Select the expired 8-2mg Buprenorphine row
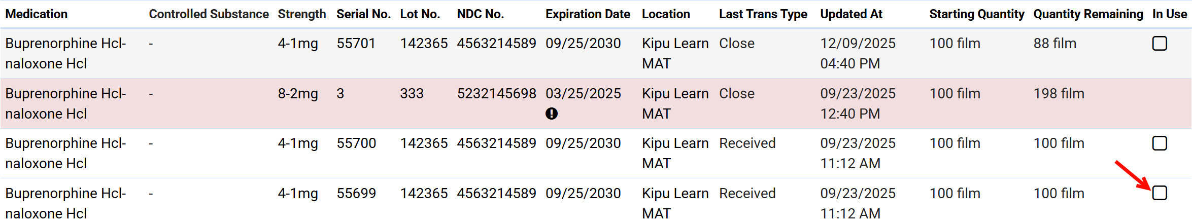This screenshot has height=224, width=1192. click(x=66, y=103)
